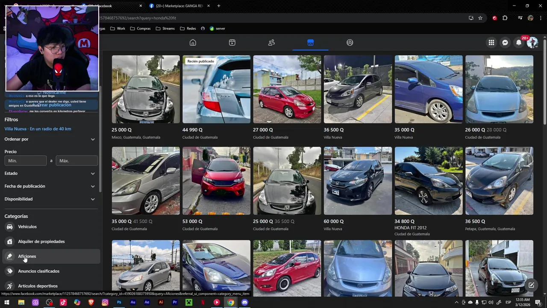Bookmark this page with the star icon
Viewport: 547px width, 308px height.
480,18
